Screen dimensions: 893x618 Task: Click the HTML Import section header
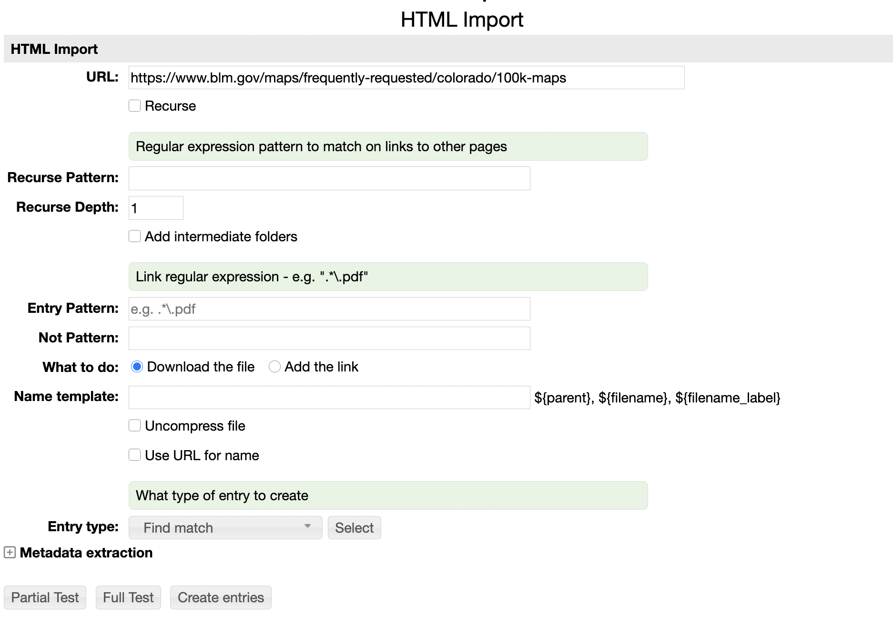(x=54, y=49)
